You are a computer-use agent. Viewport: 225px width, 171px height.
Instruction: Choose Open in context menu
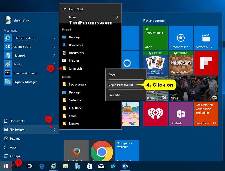click(x=126, y=75)
